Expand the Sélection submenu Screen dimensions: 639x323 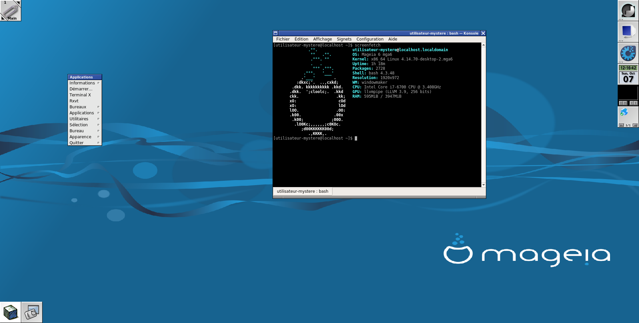pyautogui.click(x=85, y=125)
